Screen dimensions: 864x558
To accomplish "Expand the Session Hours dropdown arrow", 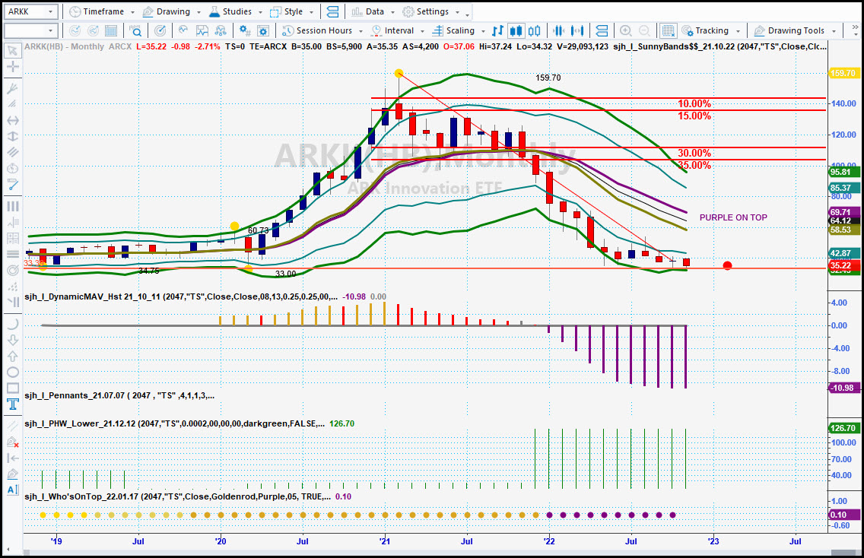I will [361, 31].
